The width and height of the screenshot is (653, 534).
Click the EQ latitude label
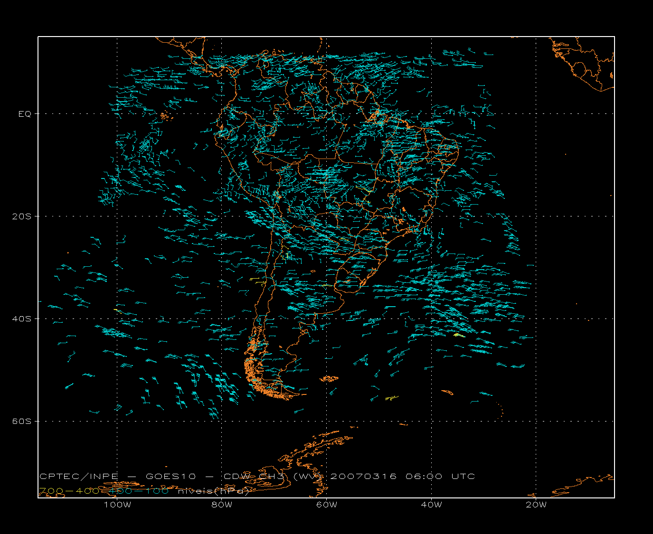(25, 114)
